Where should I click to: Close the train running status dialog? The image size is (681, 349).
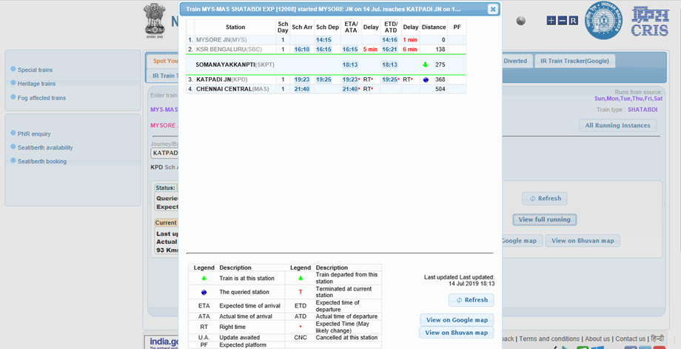(492, 9)
